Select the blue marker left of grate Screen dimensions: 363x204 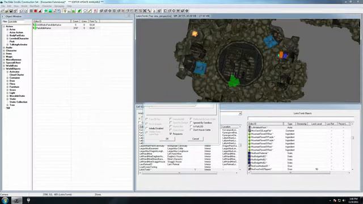pyautogui.click(x=200, y=68)
